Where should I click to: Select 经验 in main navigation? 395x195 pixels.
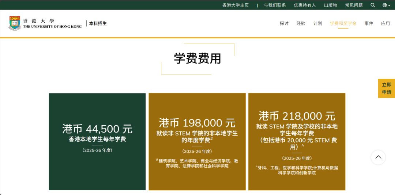[x=301, y=23]
